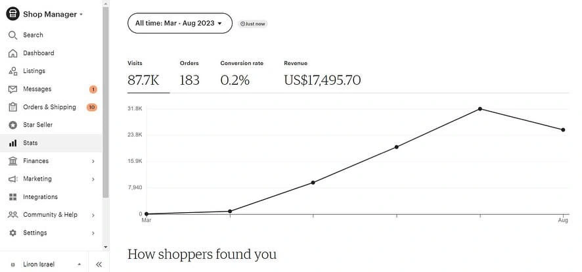582x272 pixels.
Task: Open Messages envelope icon
Action: pos(12,89)
